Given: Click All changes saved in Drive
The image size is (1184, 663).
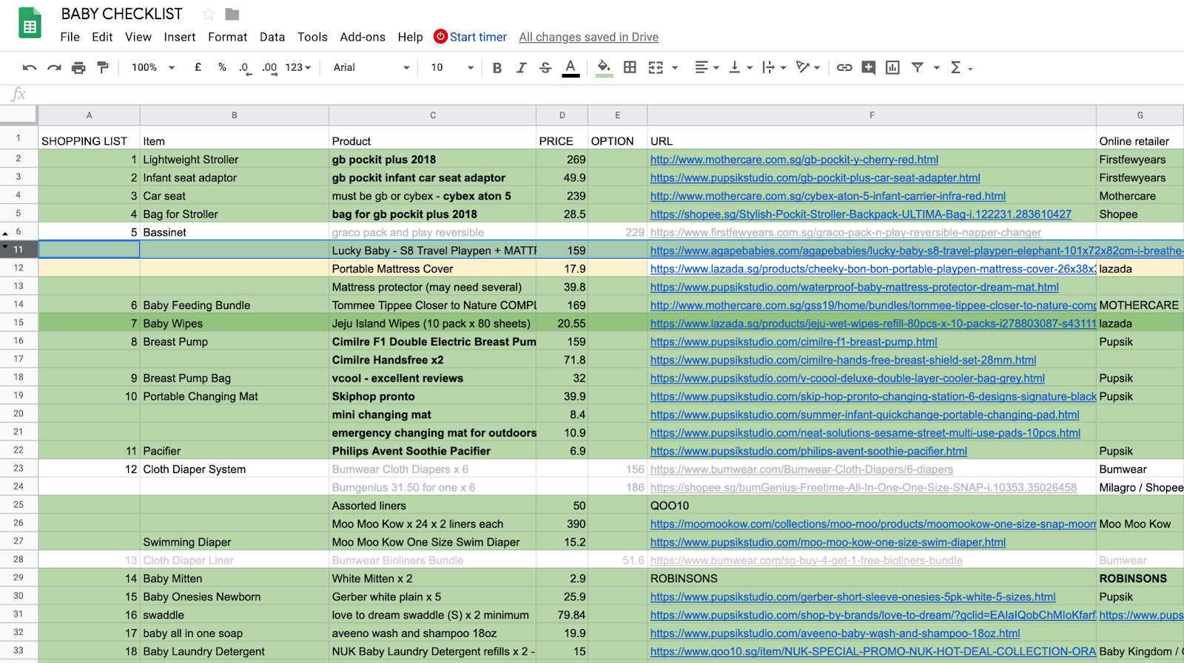Looking at the screenshot, I should pos(589,37).
